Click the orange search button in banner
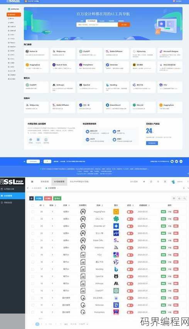 pos(124,24)
